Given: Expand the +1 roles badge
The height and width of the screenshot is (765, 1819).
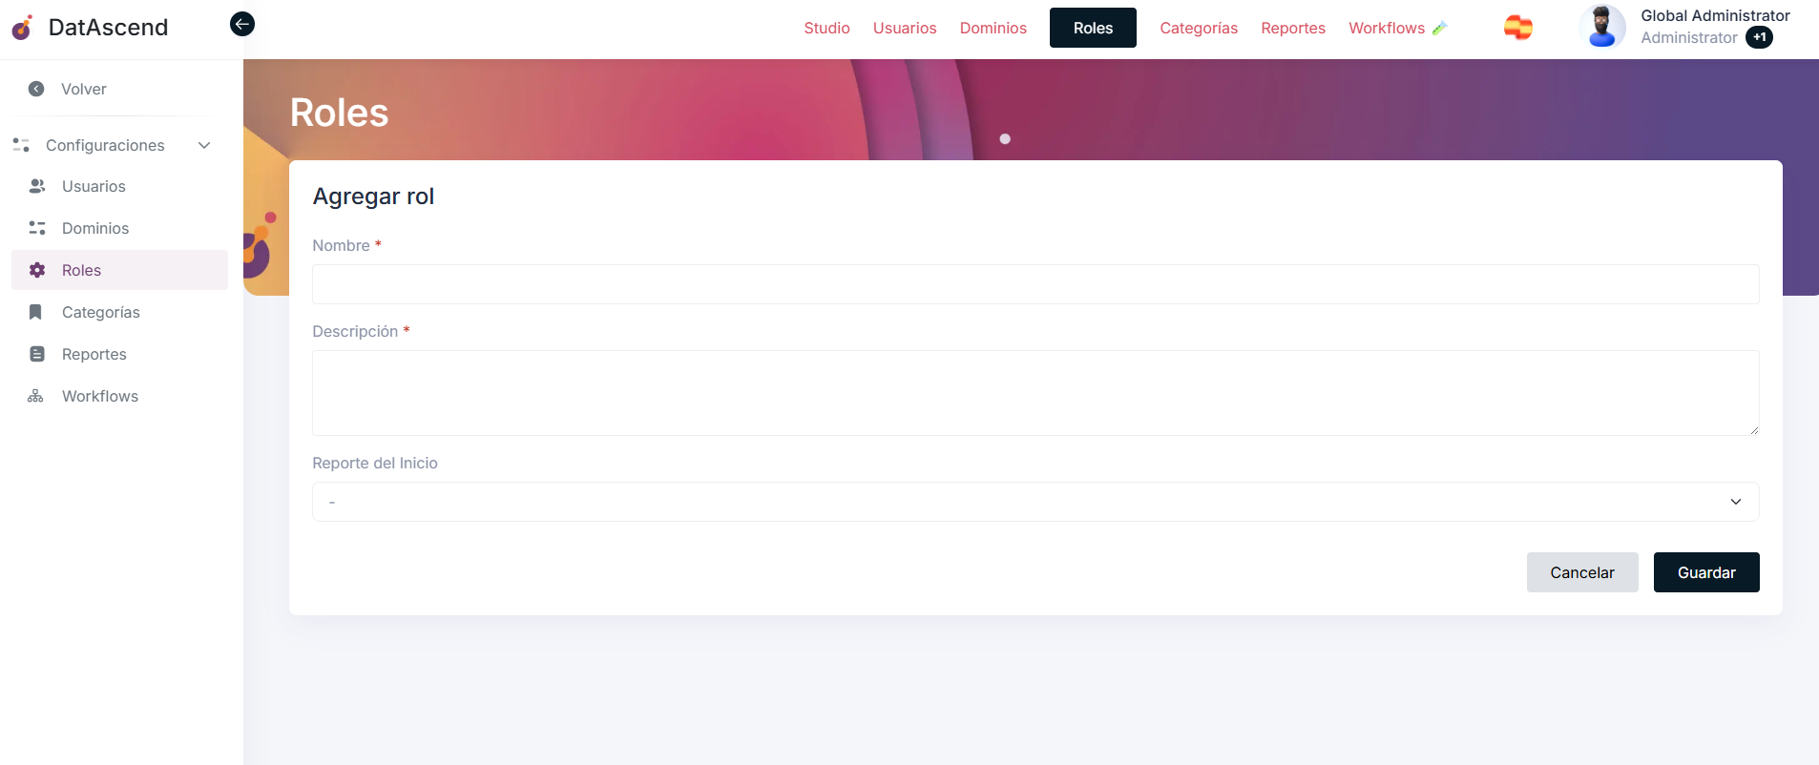Looking at the screenshot, I should (1759, 38).
